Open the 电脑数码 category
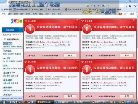The height and width of the screenshot is (104, 138). (8, 44)
